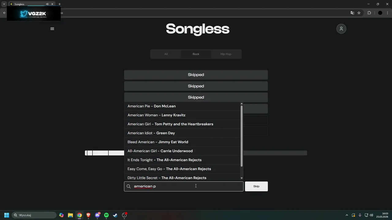392x220 pixels.
Task: Open the Windows Start menu
Action: [x=6, y=215]
